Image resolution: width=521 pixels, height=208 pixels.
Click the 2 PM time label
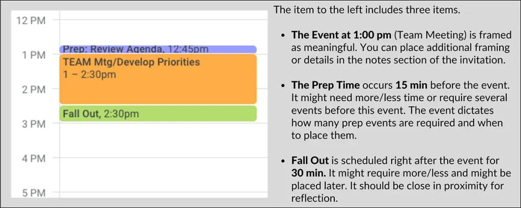point(35,89)
